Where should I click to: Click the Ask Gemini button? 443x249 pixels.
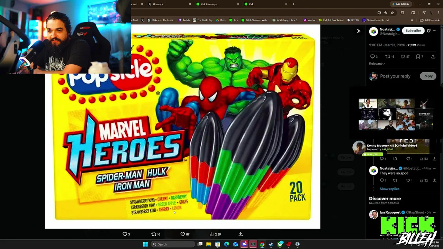pos(400,4)
